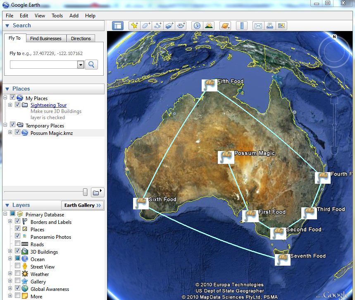Screen dimensions: 355x300
Task: Show historical imagery clock icon
Action: [197, 26]
